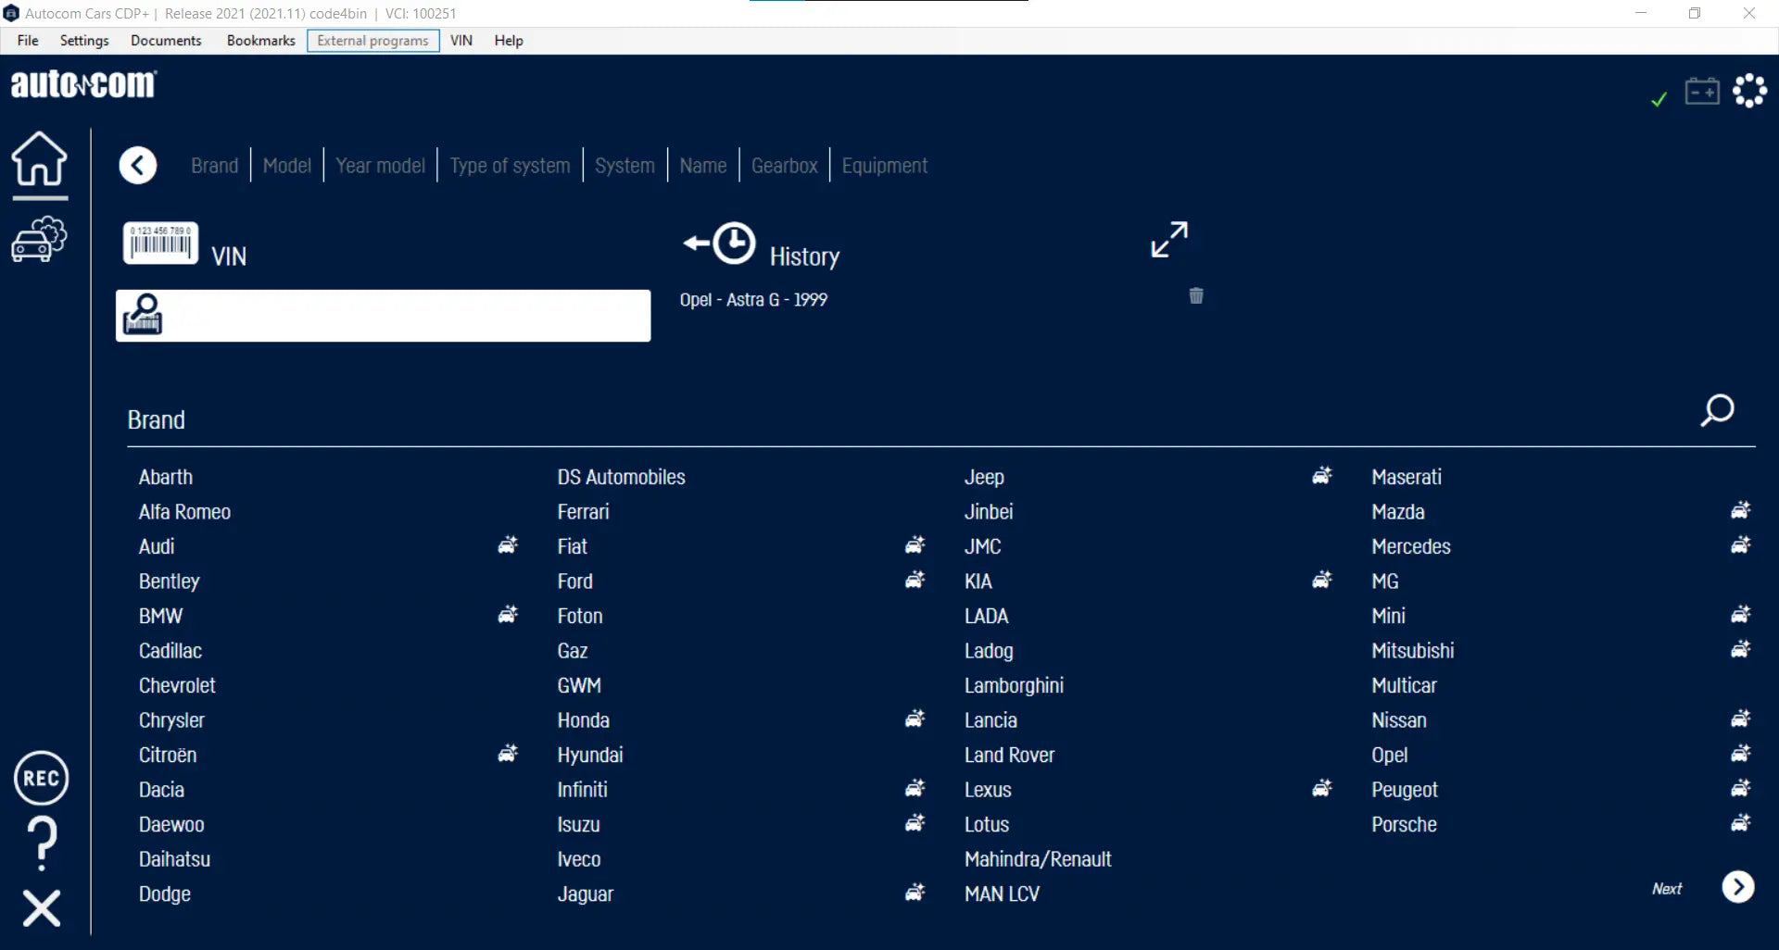Delete history entry with the trash icon

pos(1196,295)
